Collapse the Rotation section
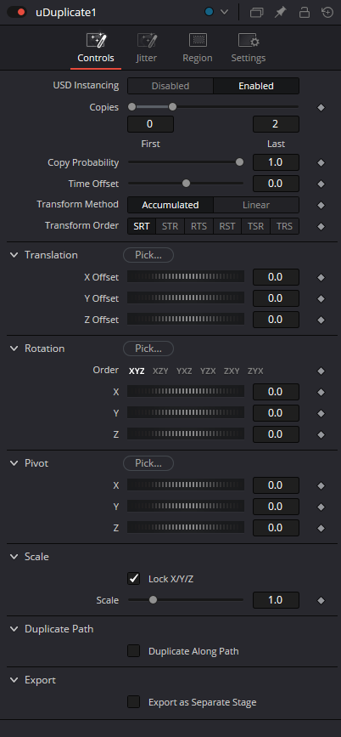Screen dimensions: 341x737 pos(14,349)
